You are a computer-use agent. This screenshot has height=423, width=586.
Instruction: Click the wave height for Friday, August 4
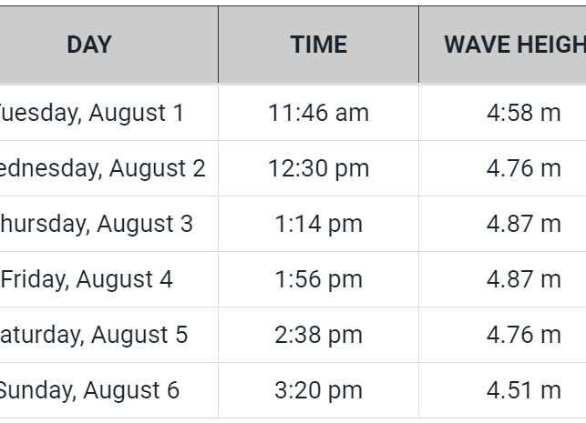click(x=523, y=279)
